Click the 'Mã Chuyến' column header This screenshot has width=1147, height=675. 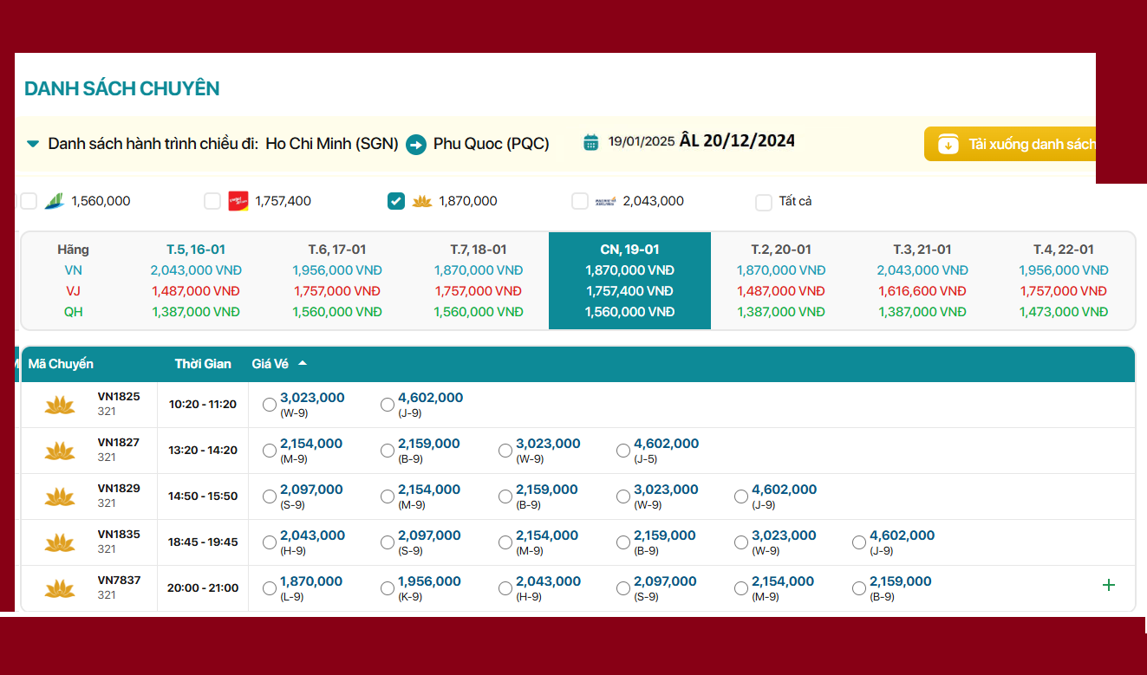tap(61, 364)
